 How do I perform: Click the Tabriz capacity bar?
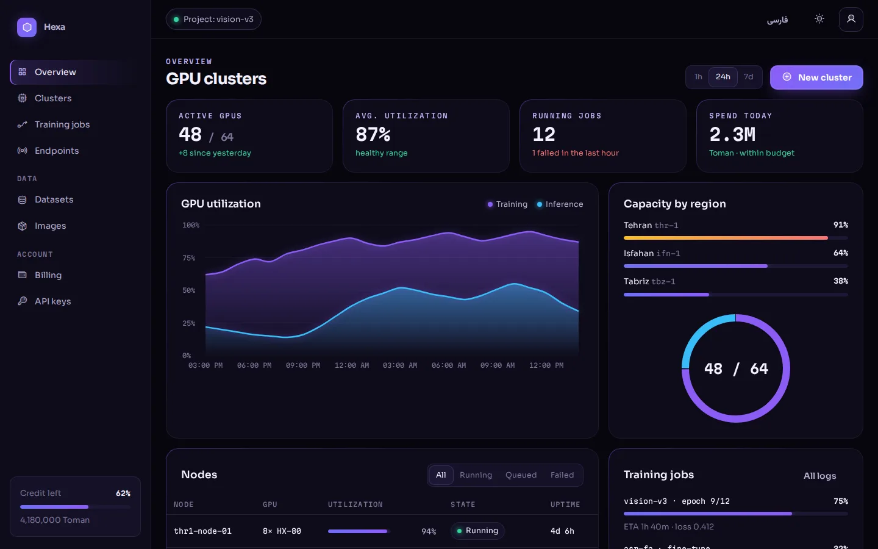click(736, 295)
